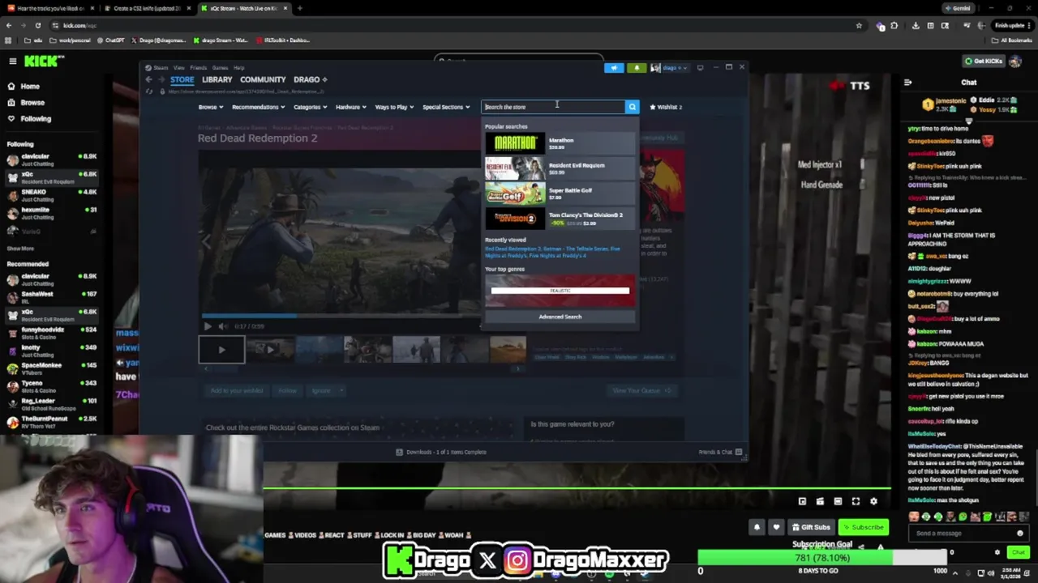This screenshot has height=583, width=1038.
Task: Select Resident Evil Requiem search result
Action: coord(560,168)
